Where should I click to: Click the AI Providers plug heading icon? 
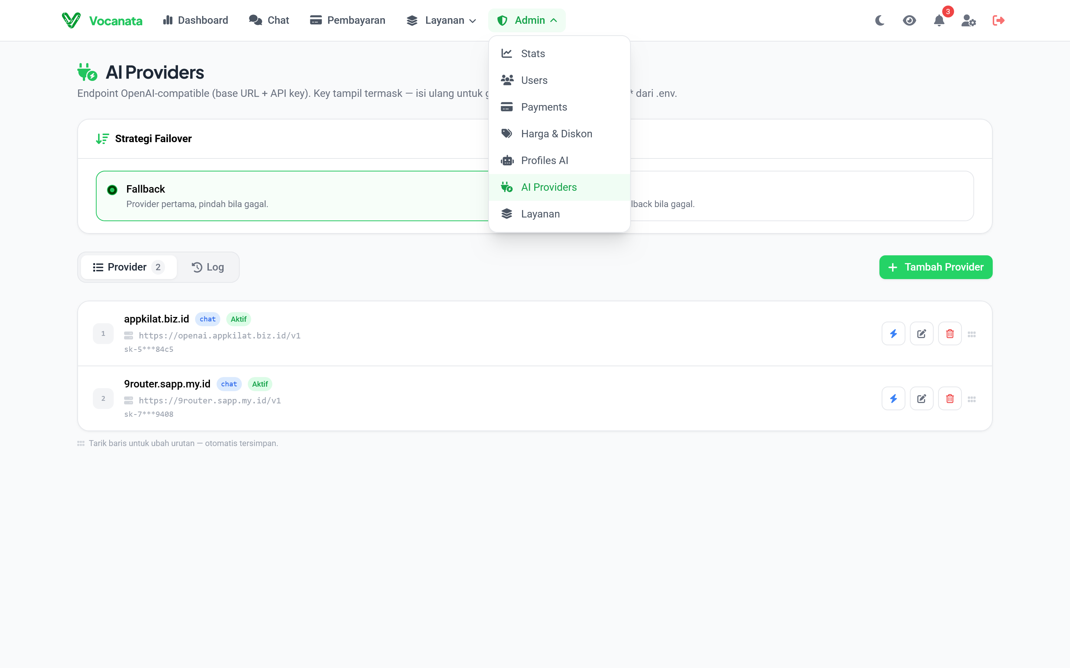coord(87,72)
